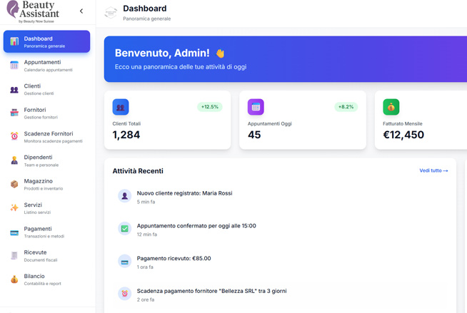
Task: Click 'Panoramica generale' header subtitle
Action: point(147,19)
